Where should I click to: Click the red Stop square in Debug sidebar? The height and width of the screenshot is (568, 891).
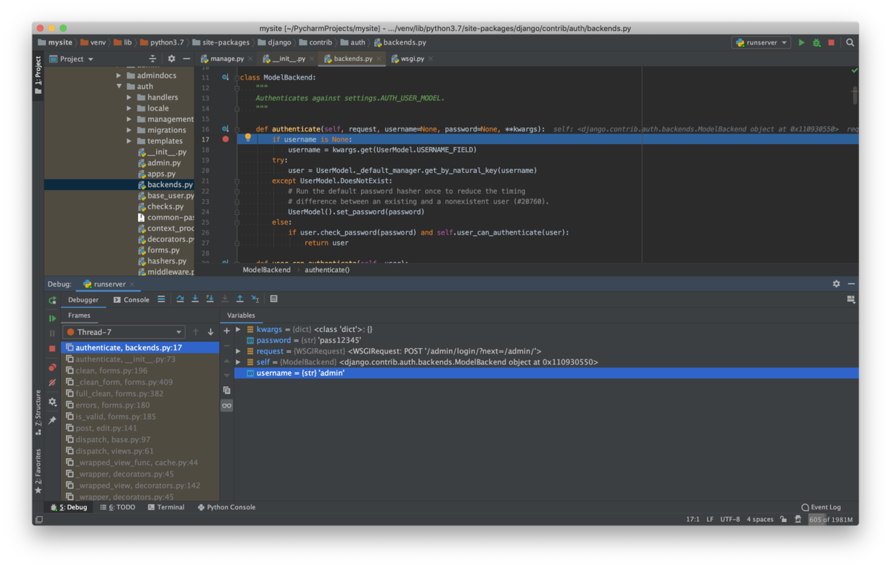tap(52, 348)
